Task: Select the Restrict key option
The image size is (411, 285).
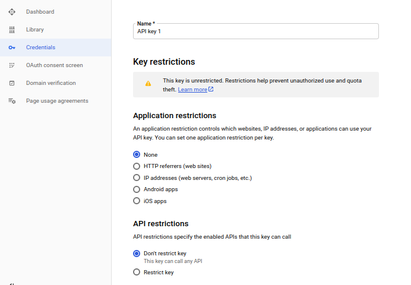Action: 137,273
